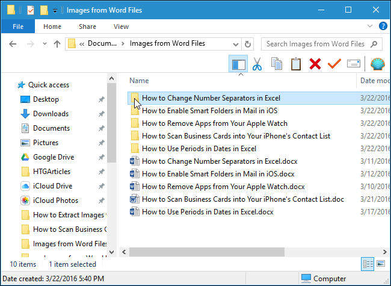391x286 pixels.
Task: Click the Search Images from Word Files box
Action: tap(316, 44)
